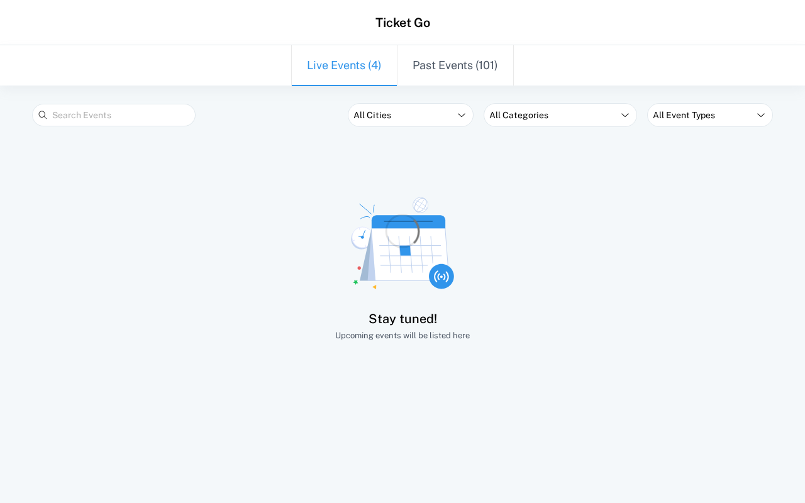Screen dimensions: 805x503
Task: Click the blue live broadcast badge icon
Action: coord(441,277)
